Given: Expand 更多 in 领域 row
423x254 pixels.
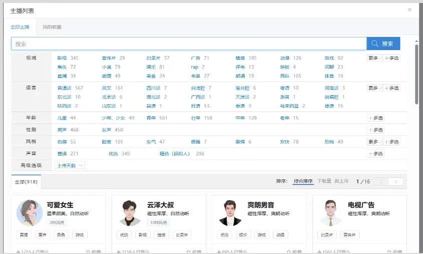Looking at the screenshot, I should (x=375, y=58).
